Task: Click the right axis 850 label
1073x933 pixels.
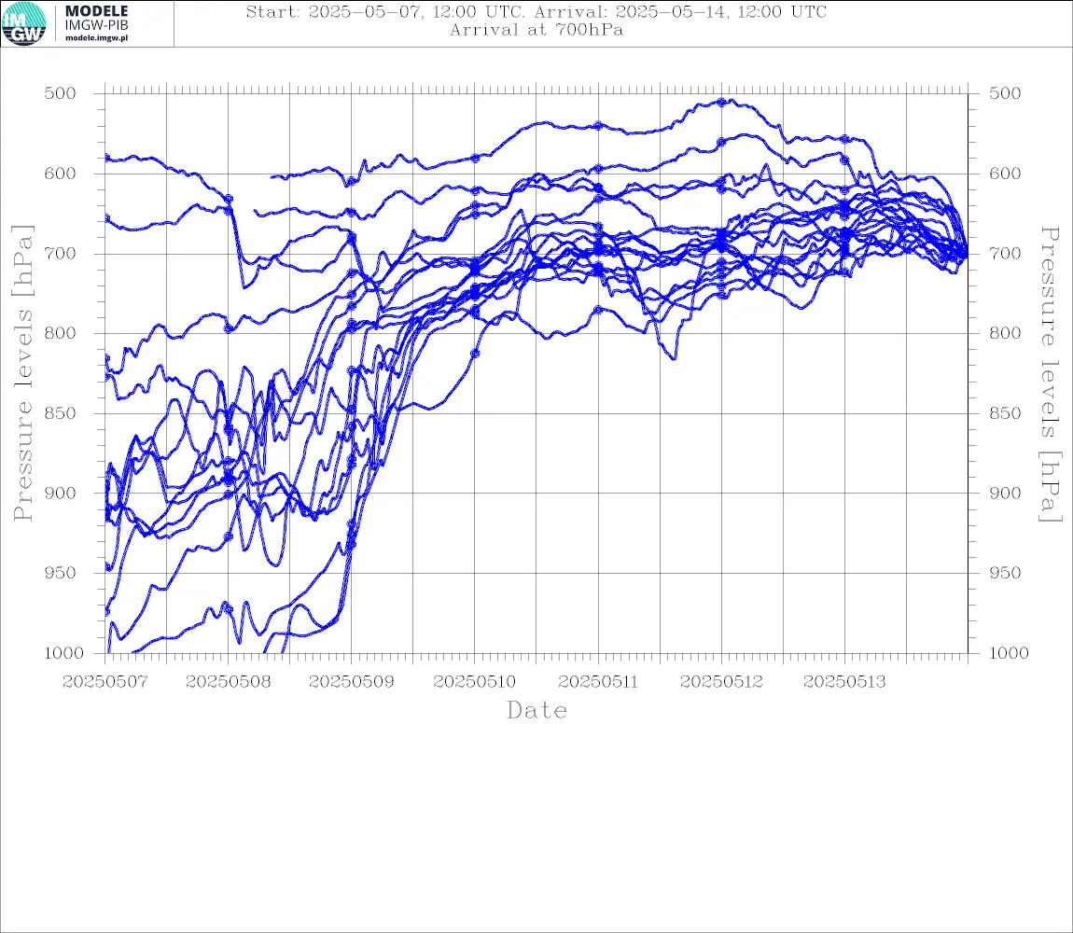Action: (1005, 412)
